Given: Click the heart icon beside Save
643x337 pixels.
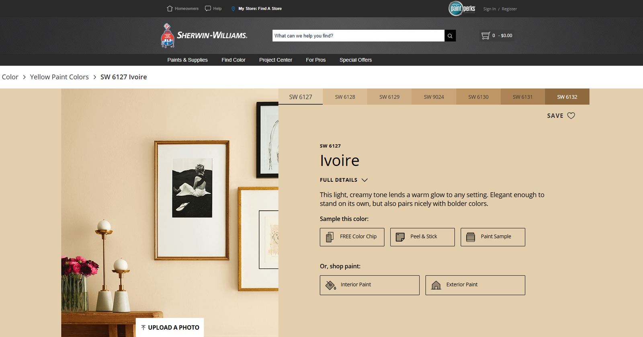Looking at the screenshot, I should [x=571, y=116].
